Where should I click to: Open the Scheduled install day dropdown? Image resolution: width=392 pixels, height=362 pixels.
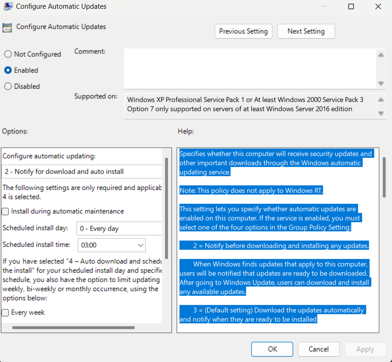[119, 229]
